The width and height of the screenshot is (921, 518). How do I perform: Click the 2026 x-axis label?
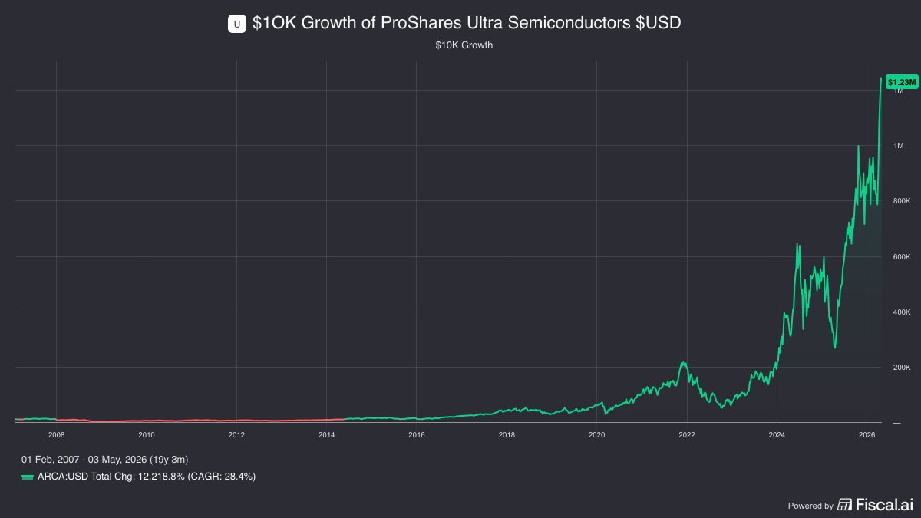point(867,434)
